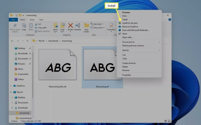The height and width of the screenshot is (125, 201).
Task: Go back with the left arrow
Action: tap(12, 41)
